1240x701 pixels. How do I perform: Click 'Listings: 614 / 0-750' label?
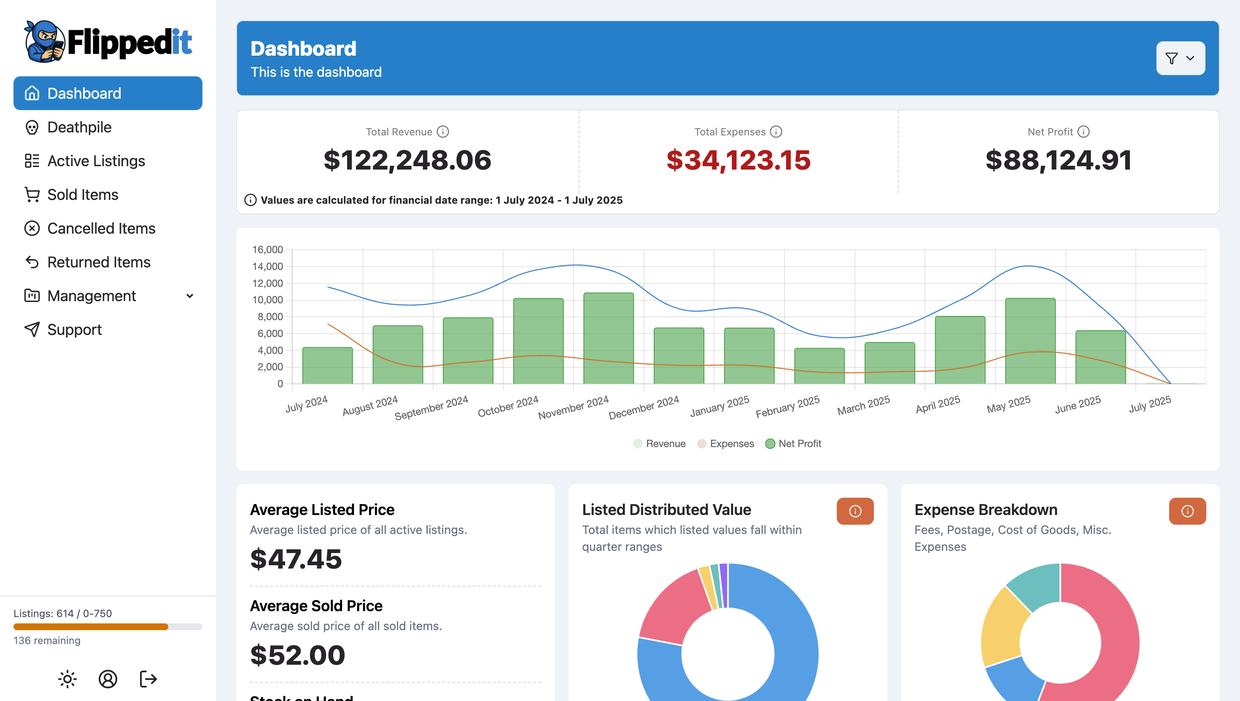click(62, 613)
